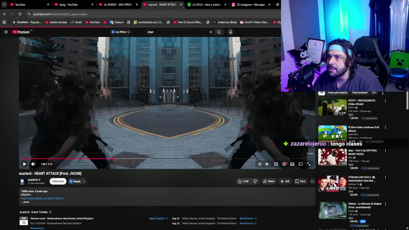
Task: Like the video with 2.2M likes
Action: click(243, 181)
